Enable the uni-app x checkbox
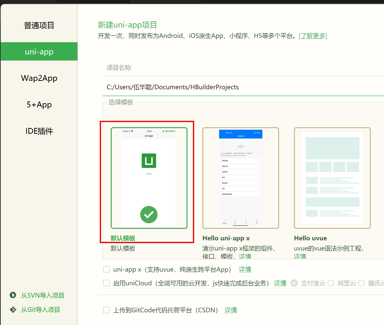The width and height of the screenshot is (384, 325). coord(106,269)
